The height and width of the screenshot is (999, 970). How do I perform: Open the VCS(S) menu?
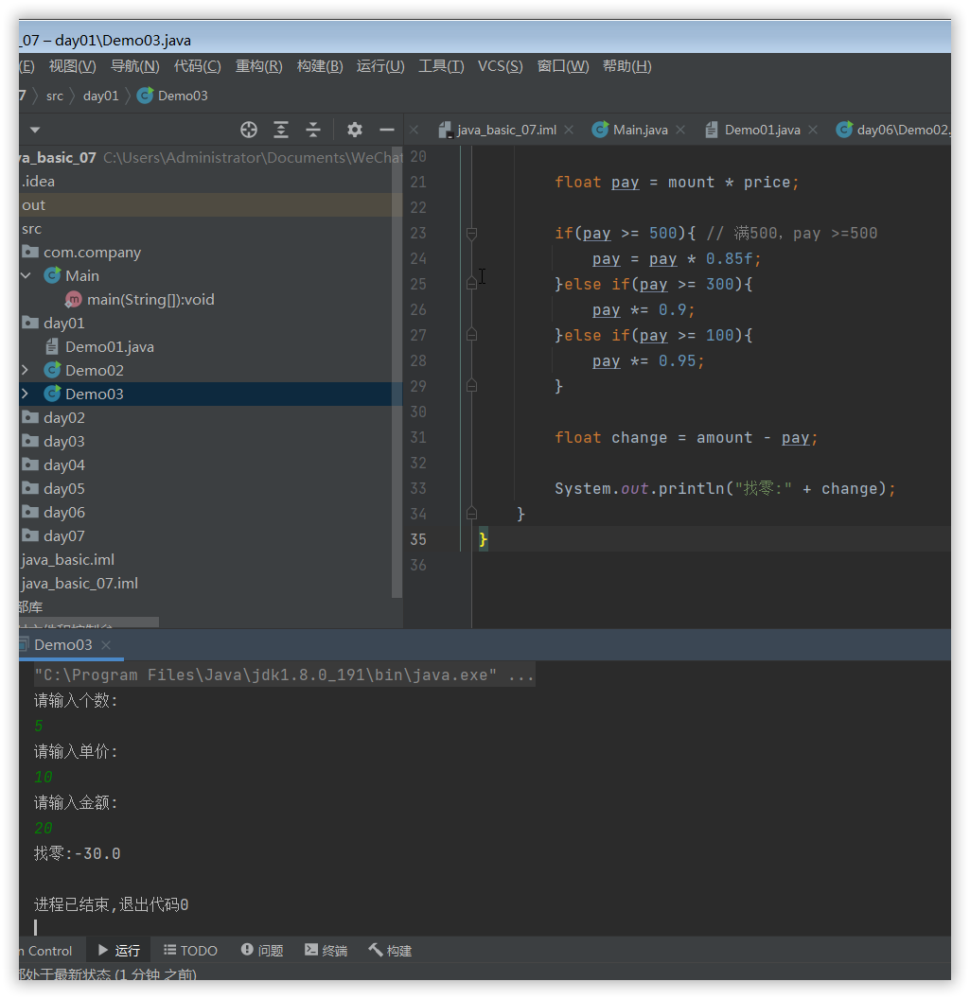click(x=501, y=66)
